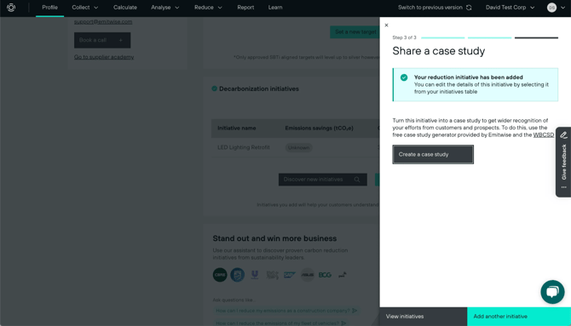Select the Philips company logo

(x=238, y=275)
